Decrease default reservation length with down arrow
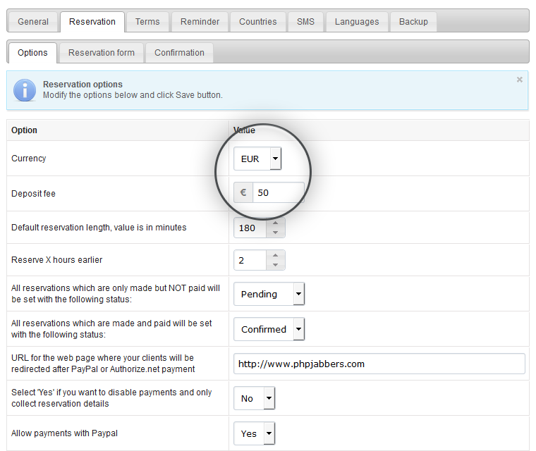 (275, 233)
